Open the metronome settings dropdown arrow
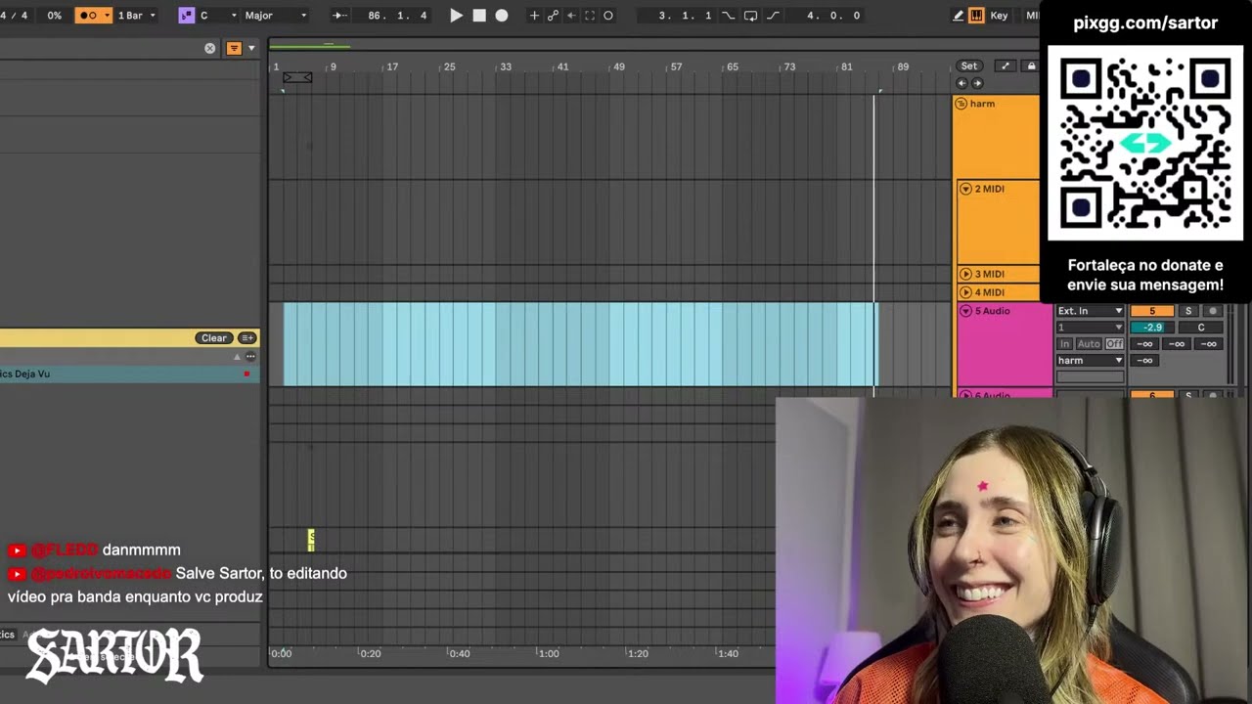Image resolution: width=1252 pixels, height=704 pixels. click(x=106, y=16)
